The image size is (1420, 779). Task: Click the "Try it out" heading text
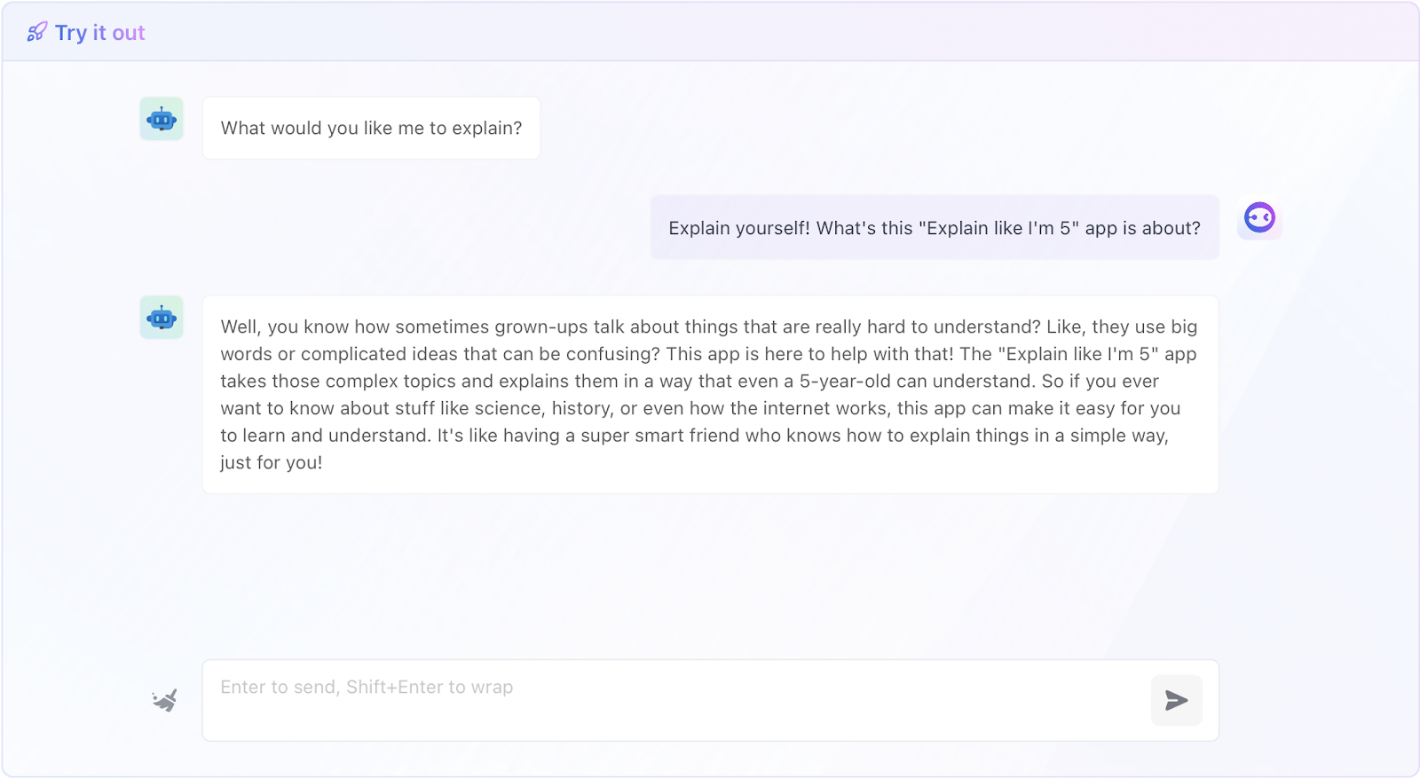pos(100,33)
